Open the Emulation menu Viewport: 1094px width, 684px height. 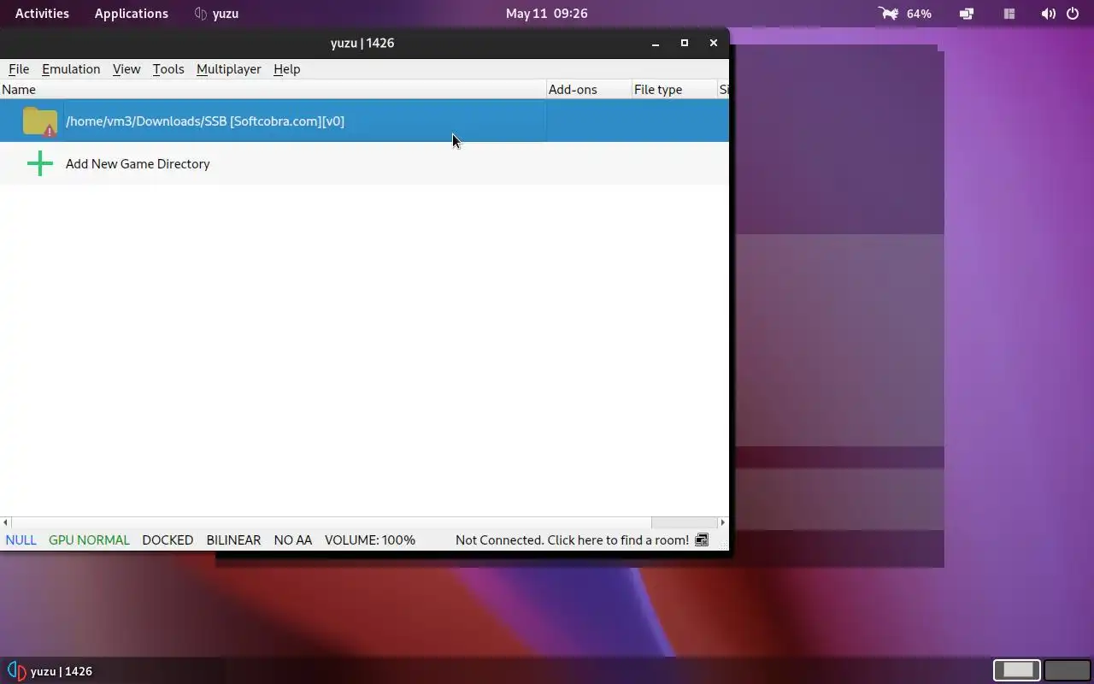71,69
